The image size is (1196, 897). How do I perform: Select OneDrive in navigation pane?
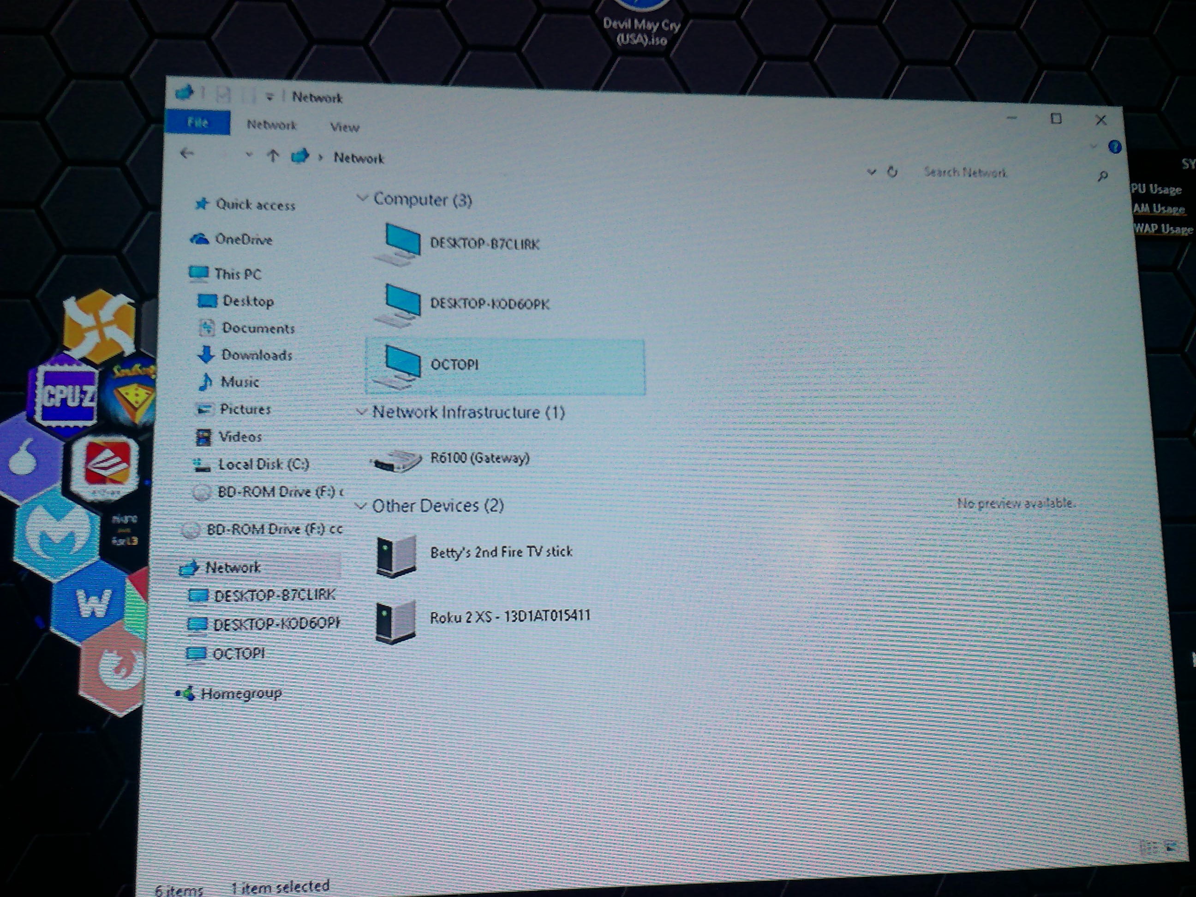[x=231, y=239]
